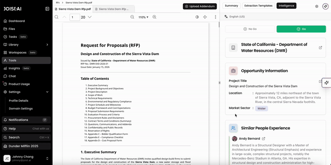The width and height of the screenshot is (331, 165).
Task: Mark the opportunity as No Go
Action: (x=250, y=29)
